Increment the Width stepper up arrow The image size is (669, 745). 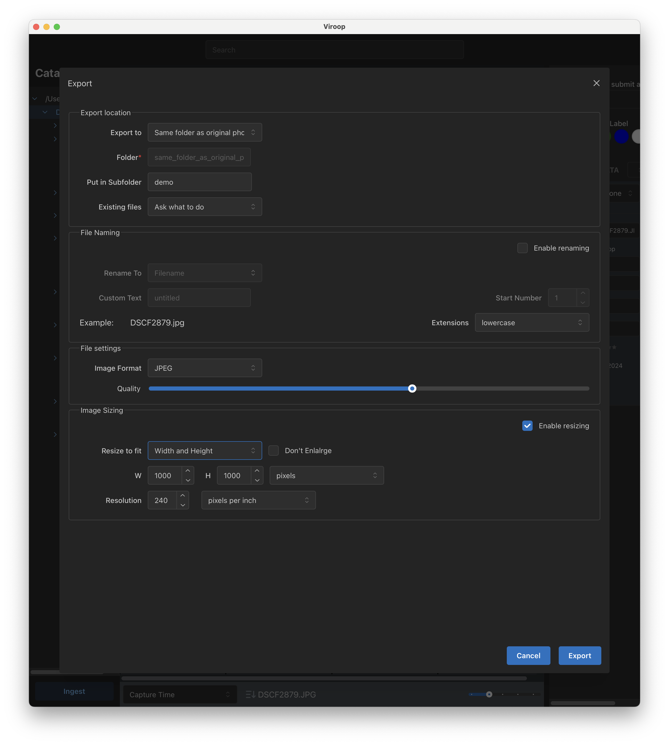coord(188,471)
